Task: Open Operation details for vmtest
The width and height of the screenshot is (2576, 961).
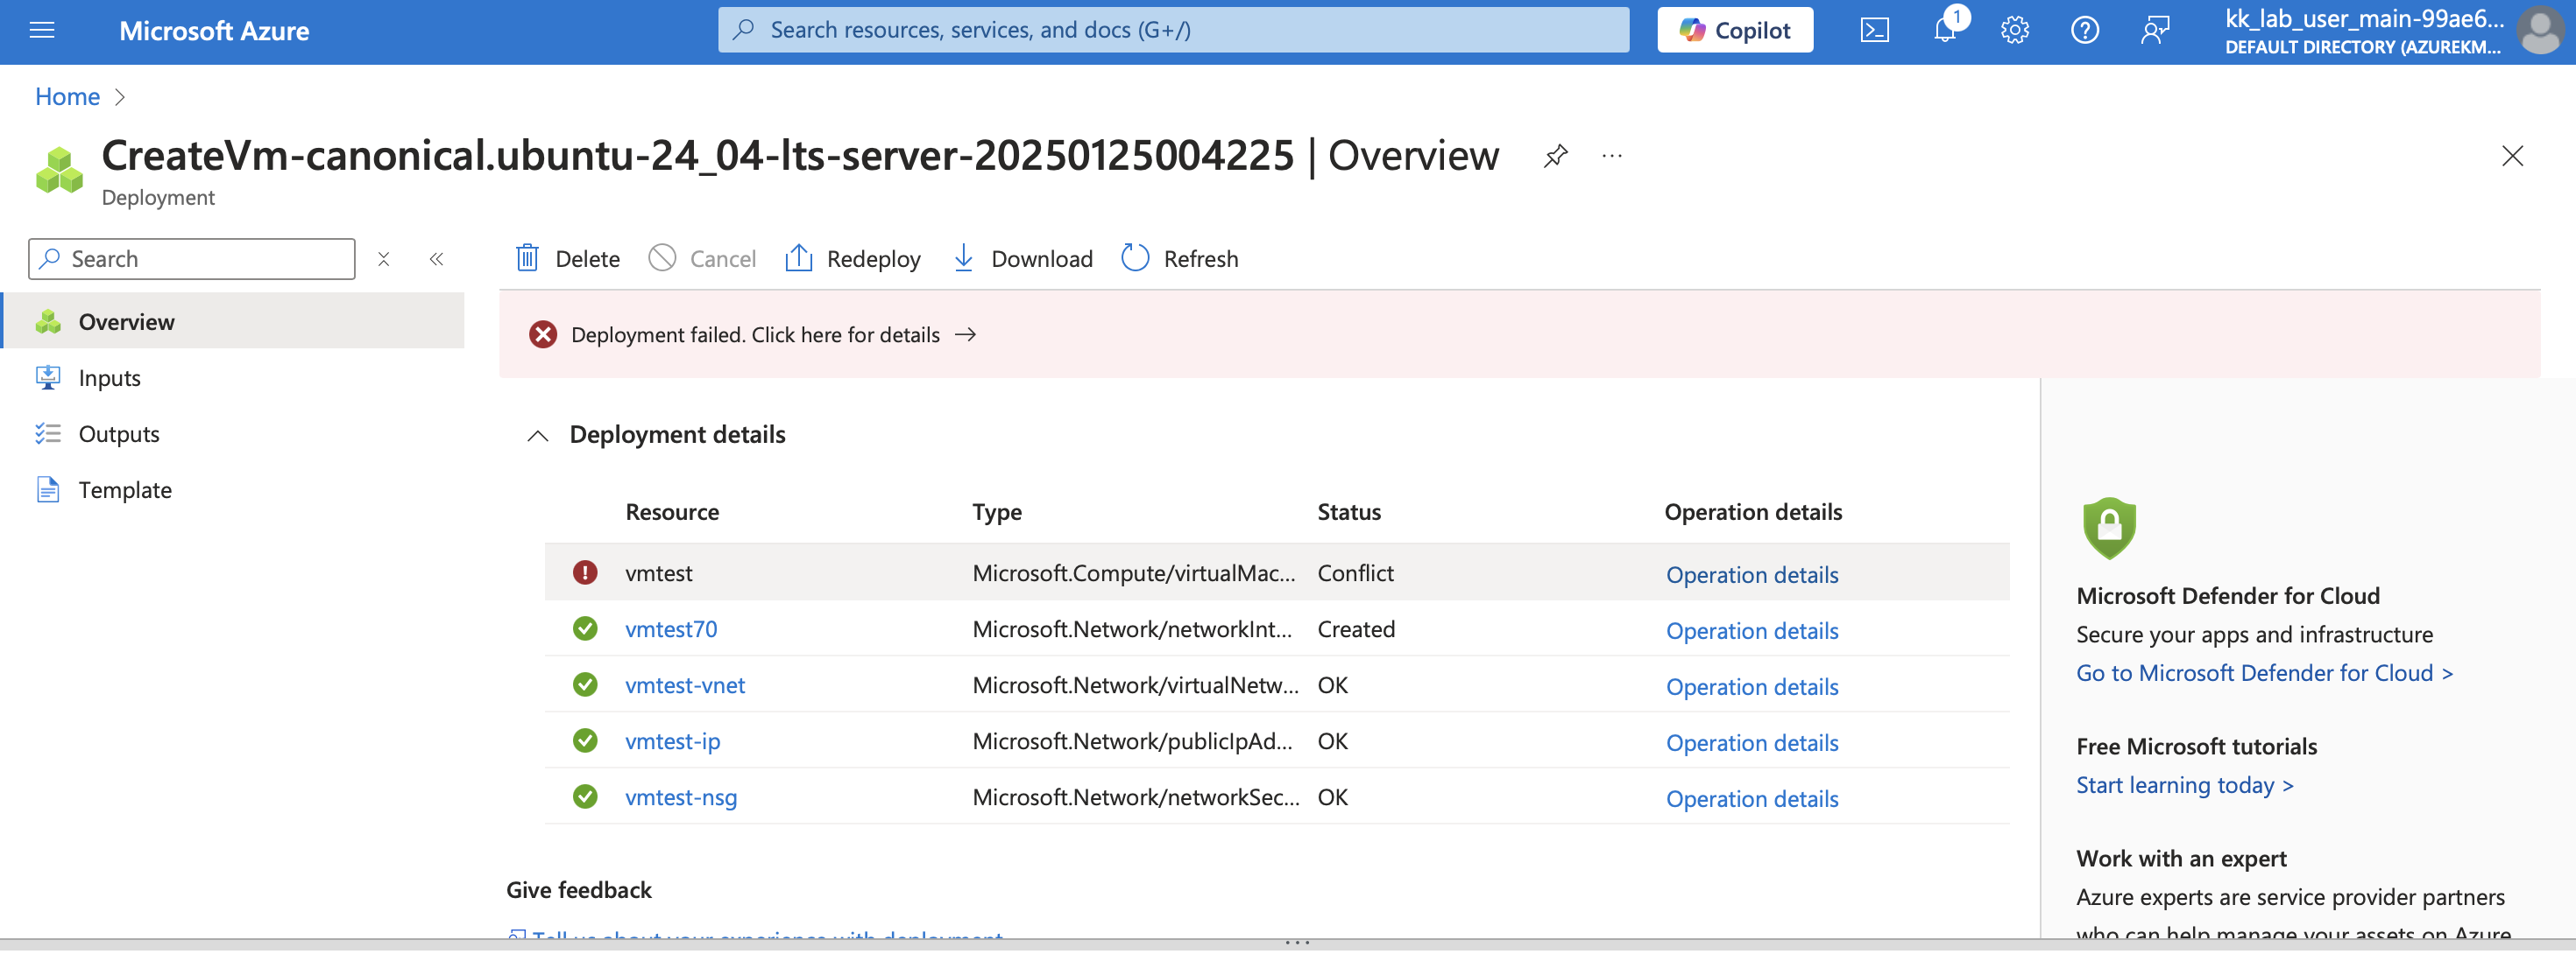Action: coord(1751,574)
